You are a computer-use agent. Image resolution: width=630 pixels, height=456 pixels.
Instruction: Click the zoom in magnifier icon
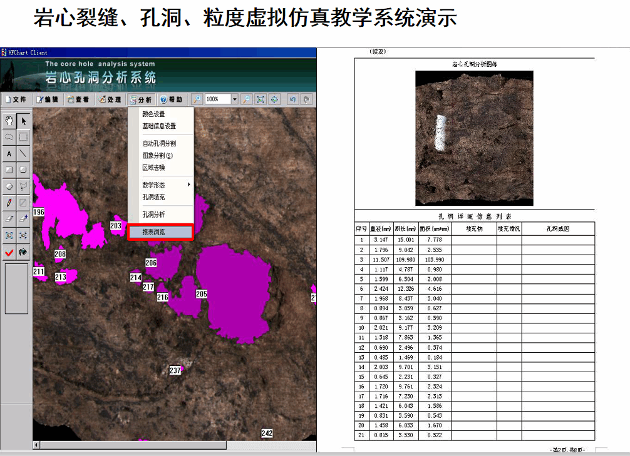coord(197,99)
